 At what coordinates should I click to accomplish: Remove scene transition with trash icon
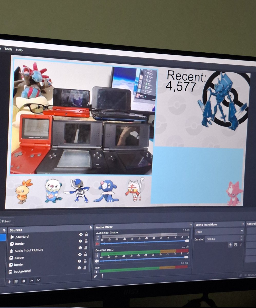(x=236, y=245)
